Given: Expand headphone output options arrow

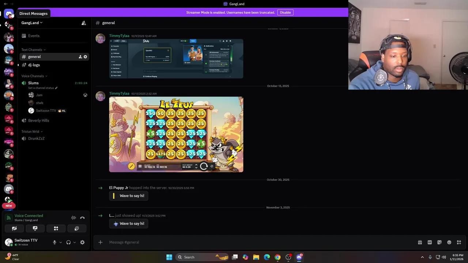Looking at the screenshot, I should click(x=75, y=242).
